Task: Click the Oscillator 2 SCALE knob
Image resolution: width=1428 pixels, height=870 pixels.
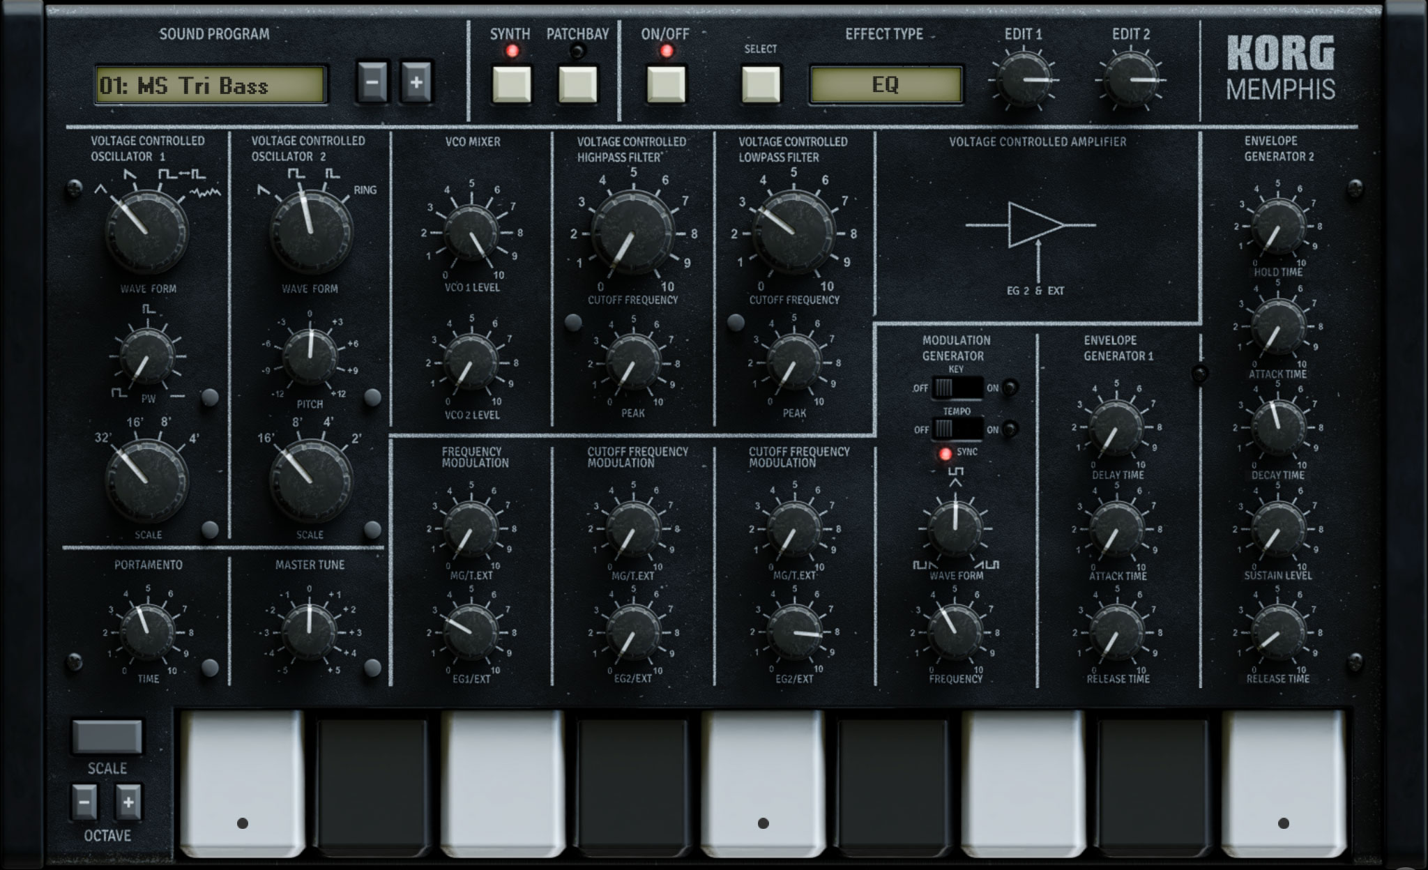Action: tap(311, 480)
